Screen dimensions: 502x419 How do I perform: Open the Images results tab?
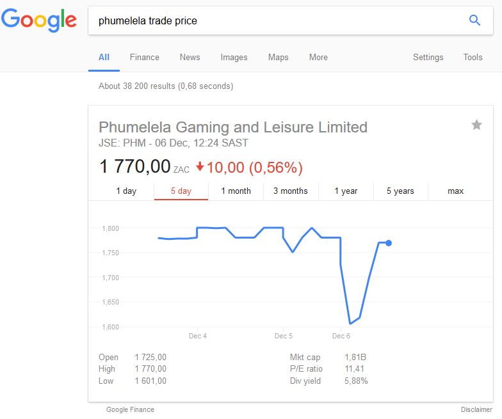pos(234,57)
